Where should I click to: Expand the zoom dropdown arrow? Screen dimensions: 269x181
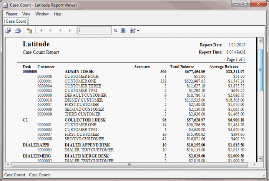[138, 31]
